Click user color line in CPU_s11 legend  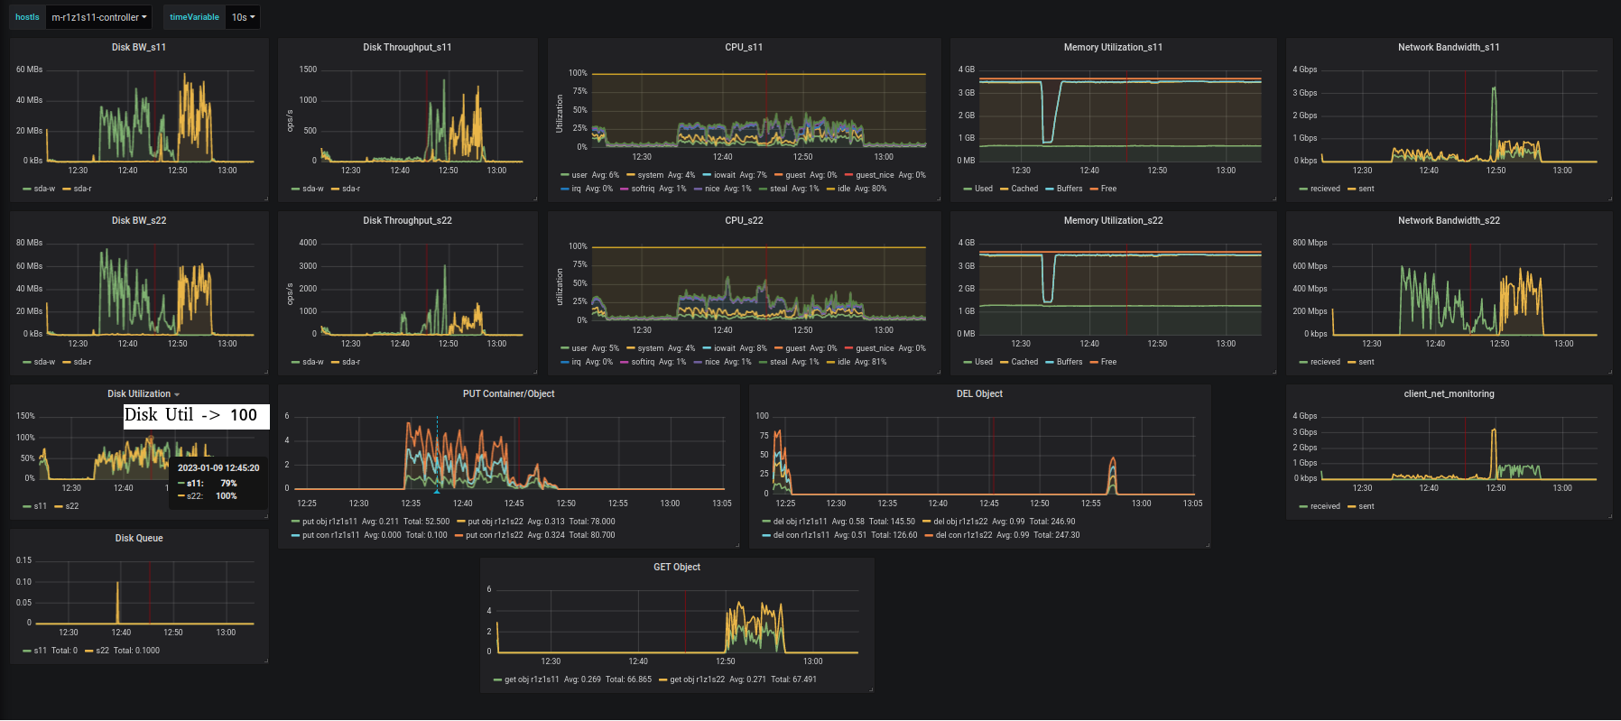pyautogui.click(x=565, y=175)
